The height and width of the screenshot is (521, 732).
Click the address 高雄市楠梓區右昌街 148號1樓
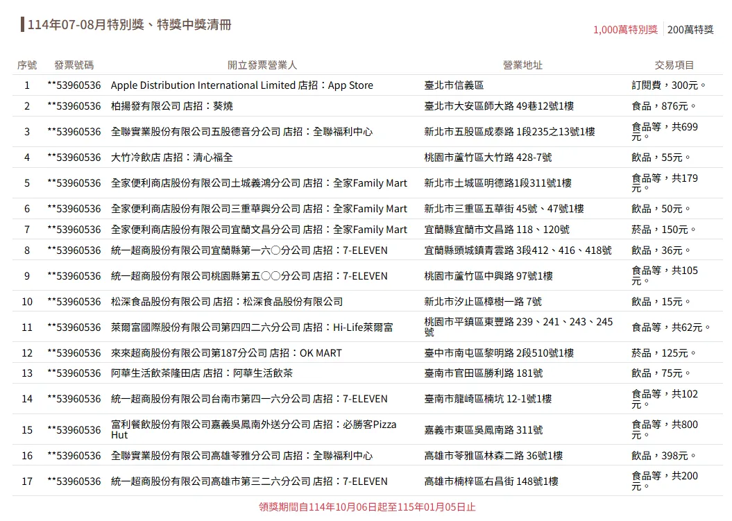(x=491, y=481)
